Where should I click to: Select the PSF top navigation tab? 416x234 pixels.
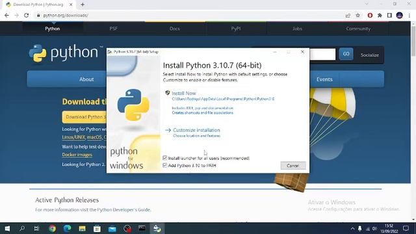click(114, 29)
